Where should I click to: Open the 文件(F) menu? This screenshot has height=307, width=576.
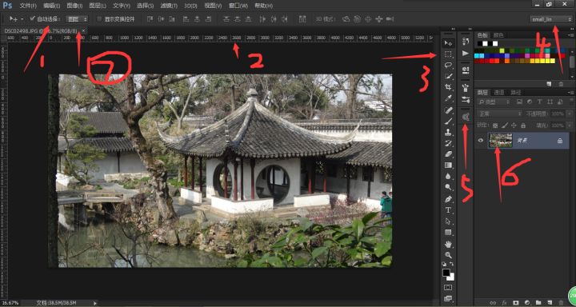pyautogui.click(x=28, y=6)
